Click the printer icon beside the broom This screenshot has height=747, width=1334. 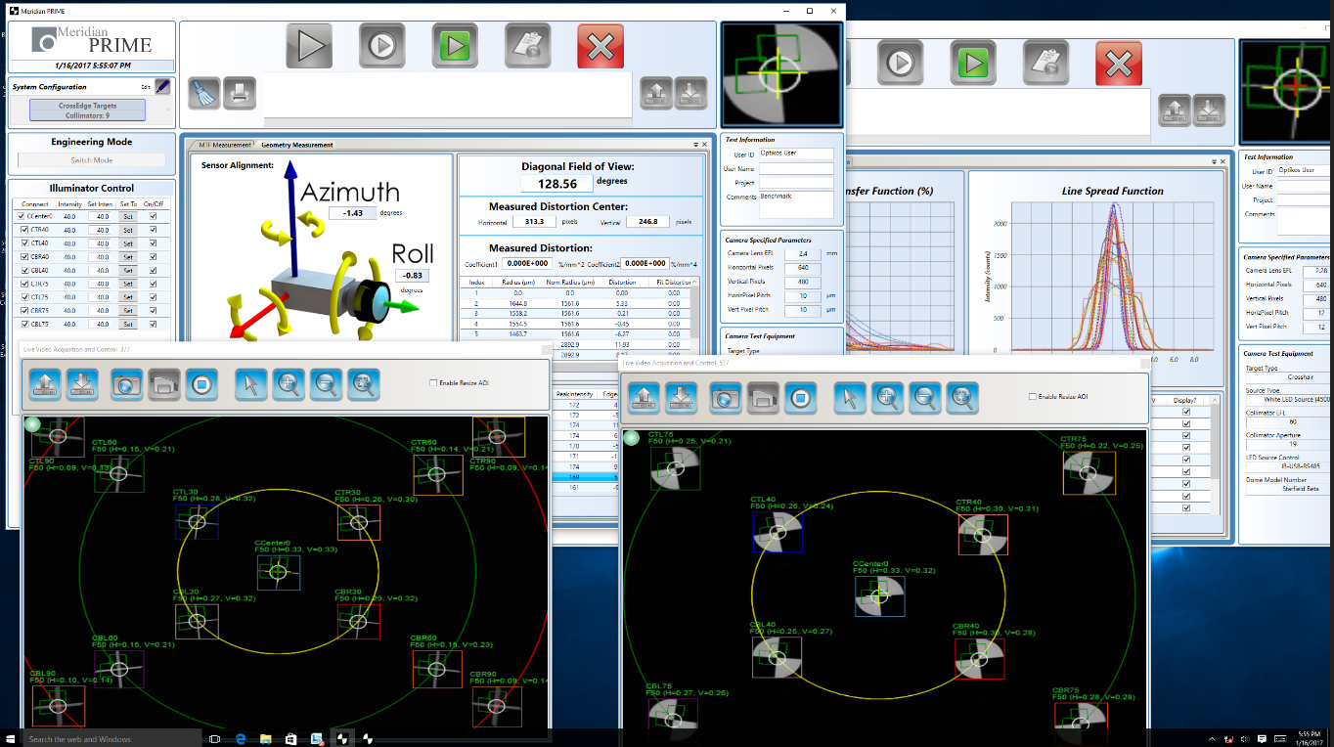pos(239,93)
